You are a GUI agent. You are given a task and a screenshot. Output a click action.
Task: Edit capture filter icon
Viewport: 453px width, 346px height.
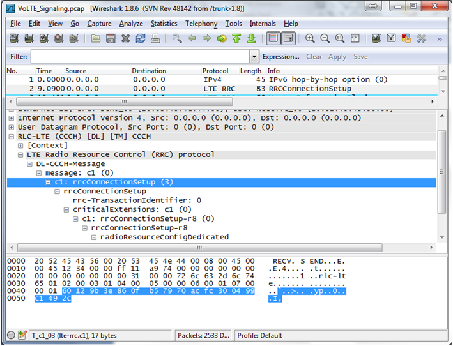(376, 38)
